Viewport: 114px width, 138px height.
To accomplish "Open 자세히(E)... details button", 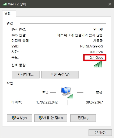I will (x=25, y=75).
